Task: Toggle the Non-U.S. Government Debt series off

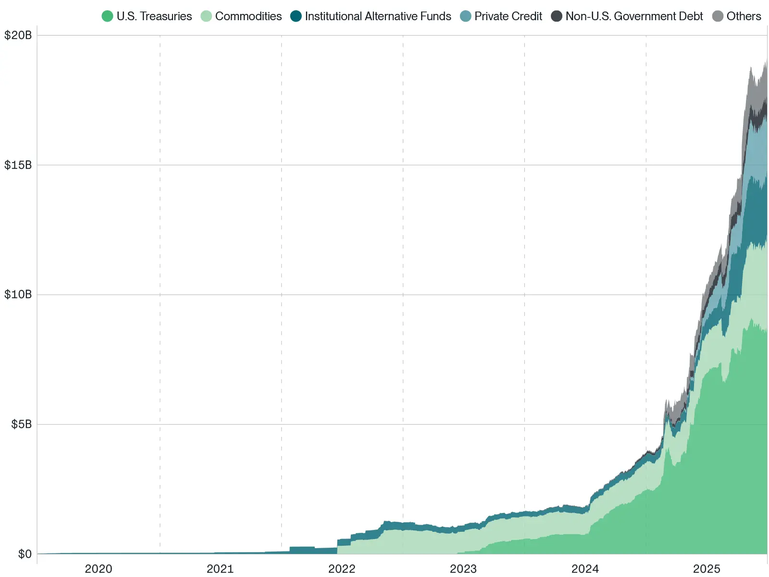Action: [556, 16]
